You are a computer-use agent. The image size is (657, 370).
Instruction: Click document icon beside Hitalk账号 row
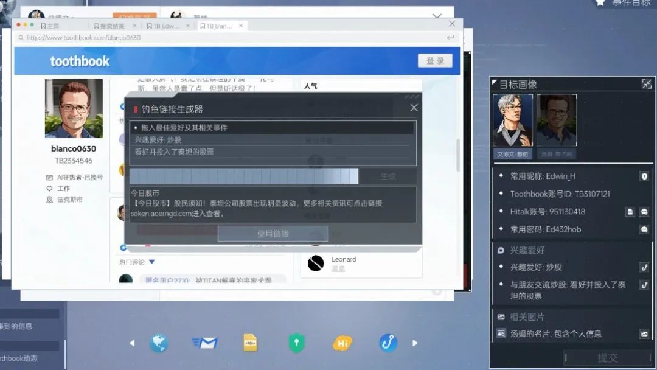(630, 212)
